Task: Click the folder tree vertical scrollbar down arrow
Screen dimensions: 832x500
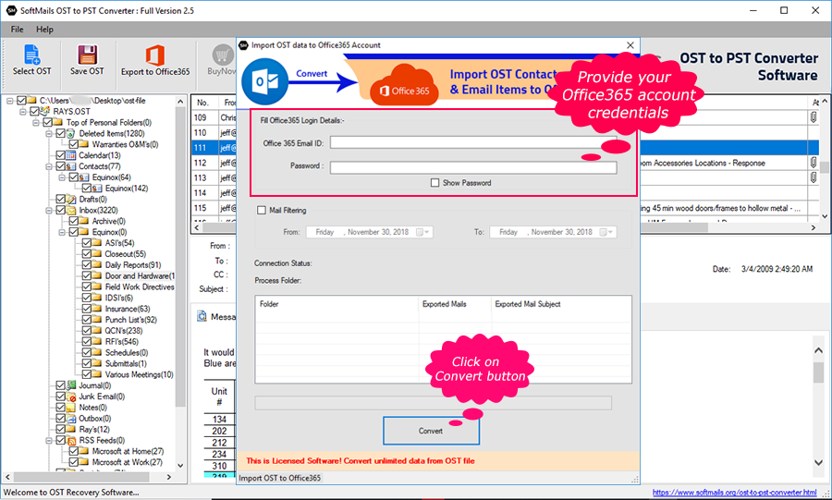Action: pyautogui.click(x=180, y=466)
